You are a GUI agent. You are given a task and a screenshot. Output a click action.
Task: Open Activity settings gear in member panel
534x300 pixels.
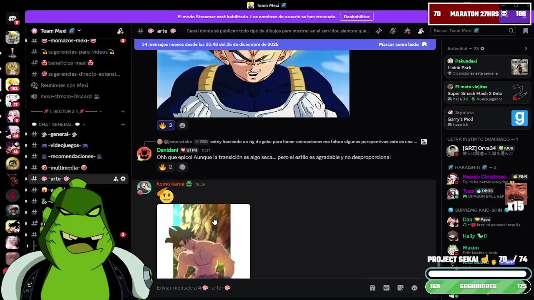click(x=482, y=48)
